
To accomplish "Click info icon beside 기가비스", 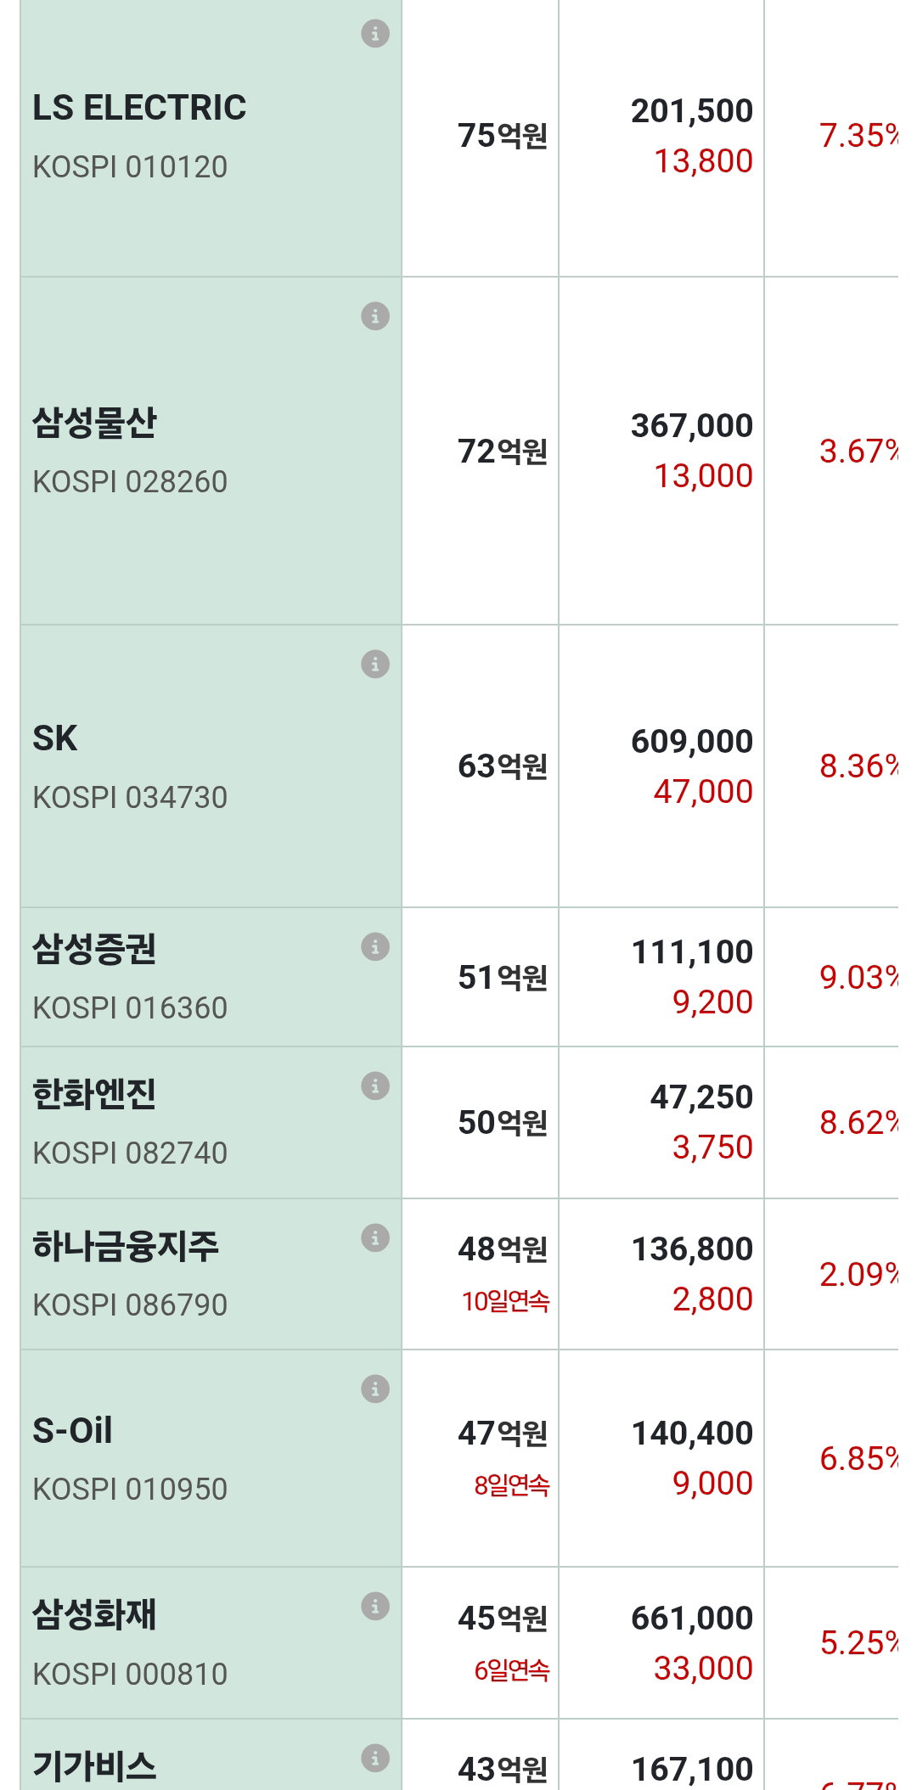I will coord(375,1758).
